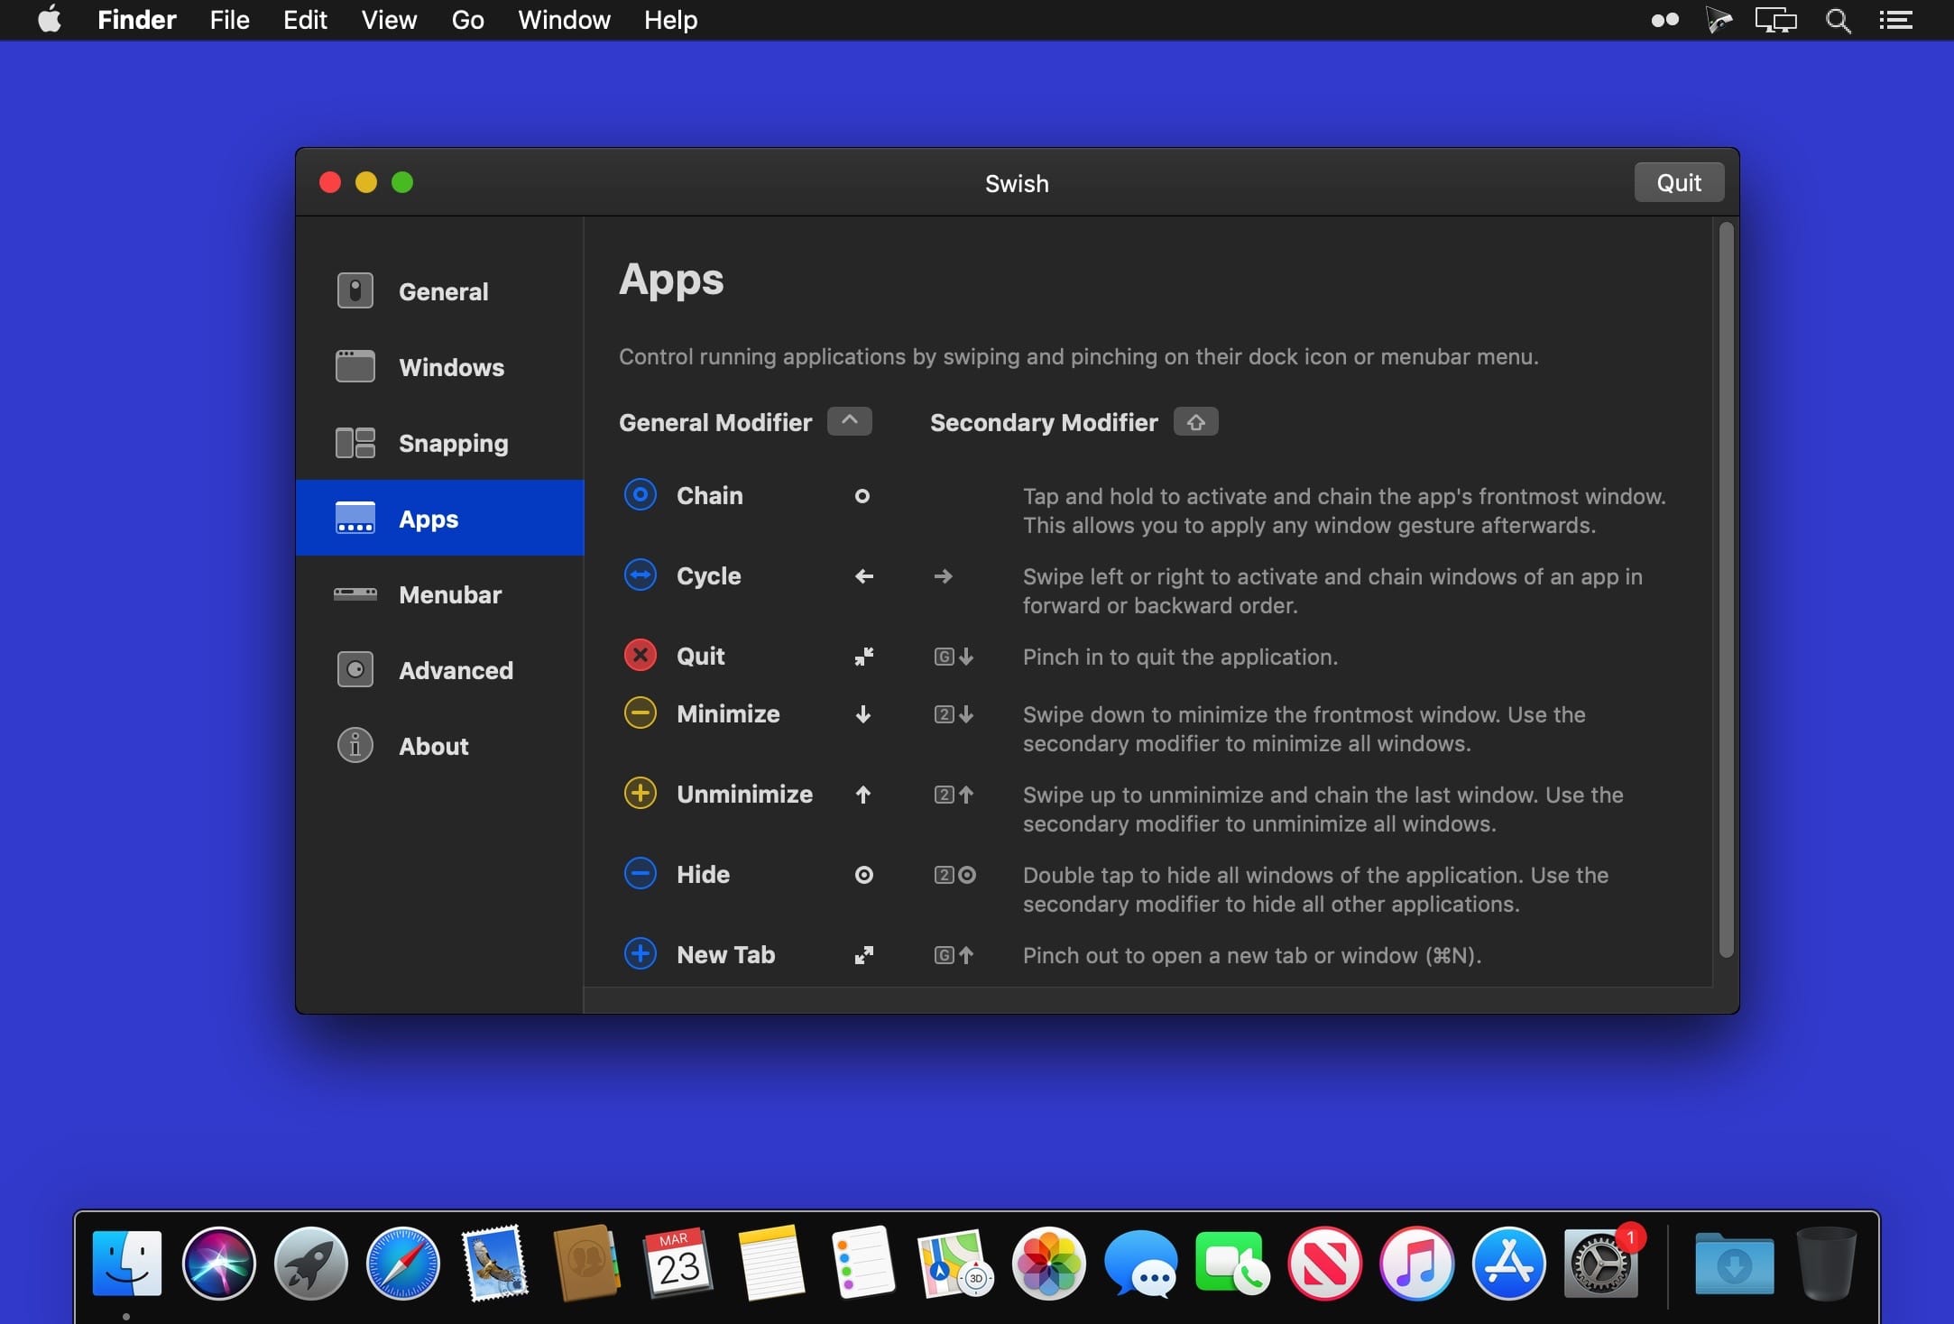The width and height of the screenshot is (1954, 1324).
Task: Open the Calendar app in dock
Action: coord(678,1263)
